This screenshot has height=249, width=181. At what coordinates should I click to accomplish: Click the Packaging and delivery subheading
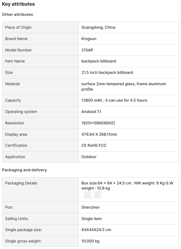24,170
